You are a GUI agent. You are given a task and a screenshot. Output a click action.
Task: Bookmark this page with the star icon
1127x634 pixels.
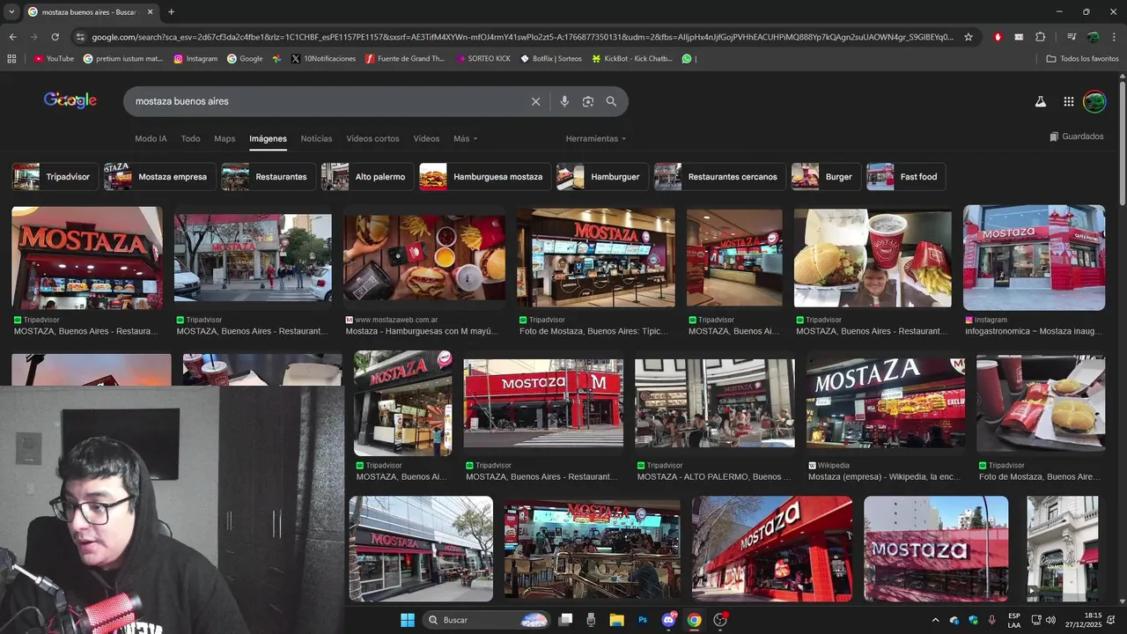point(969,37)
